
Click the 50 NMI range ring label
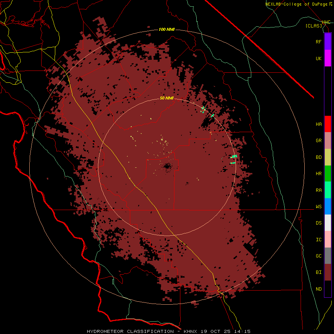(167, 98)
